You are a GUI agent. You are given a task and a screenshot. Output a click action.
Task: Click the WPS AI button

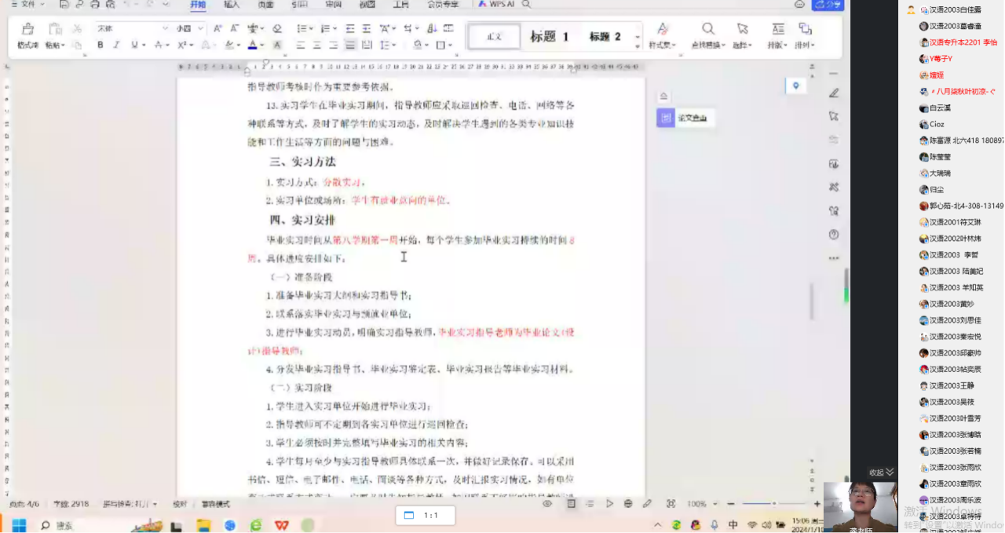coord(496,5)
